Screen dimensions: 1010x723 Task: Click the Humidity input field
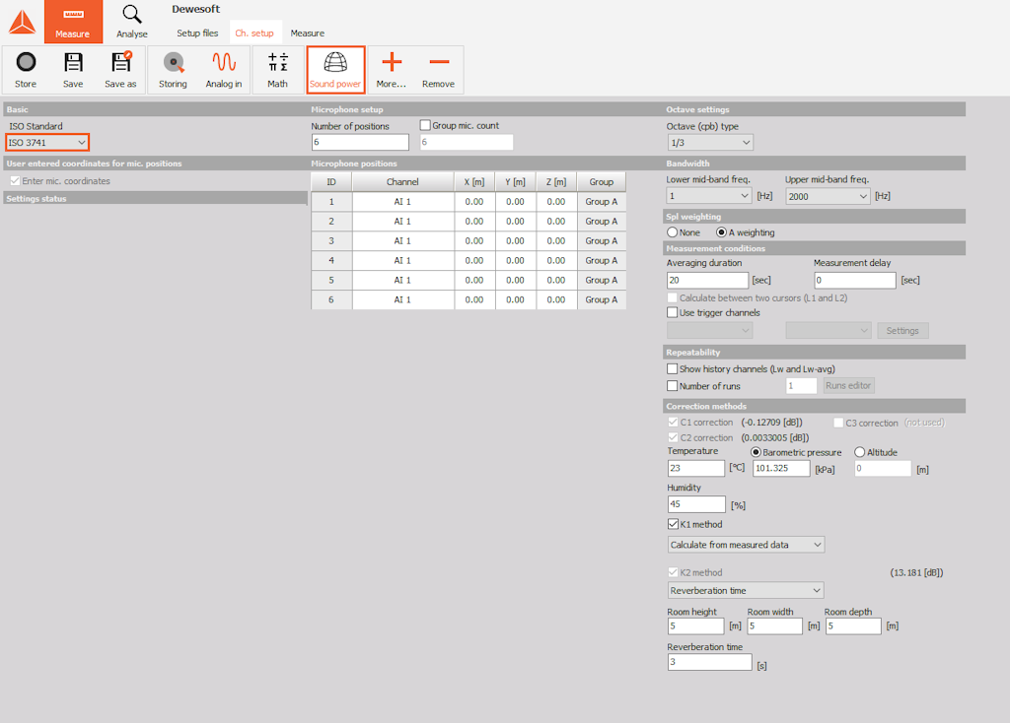(696, 504)
